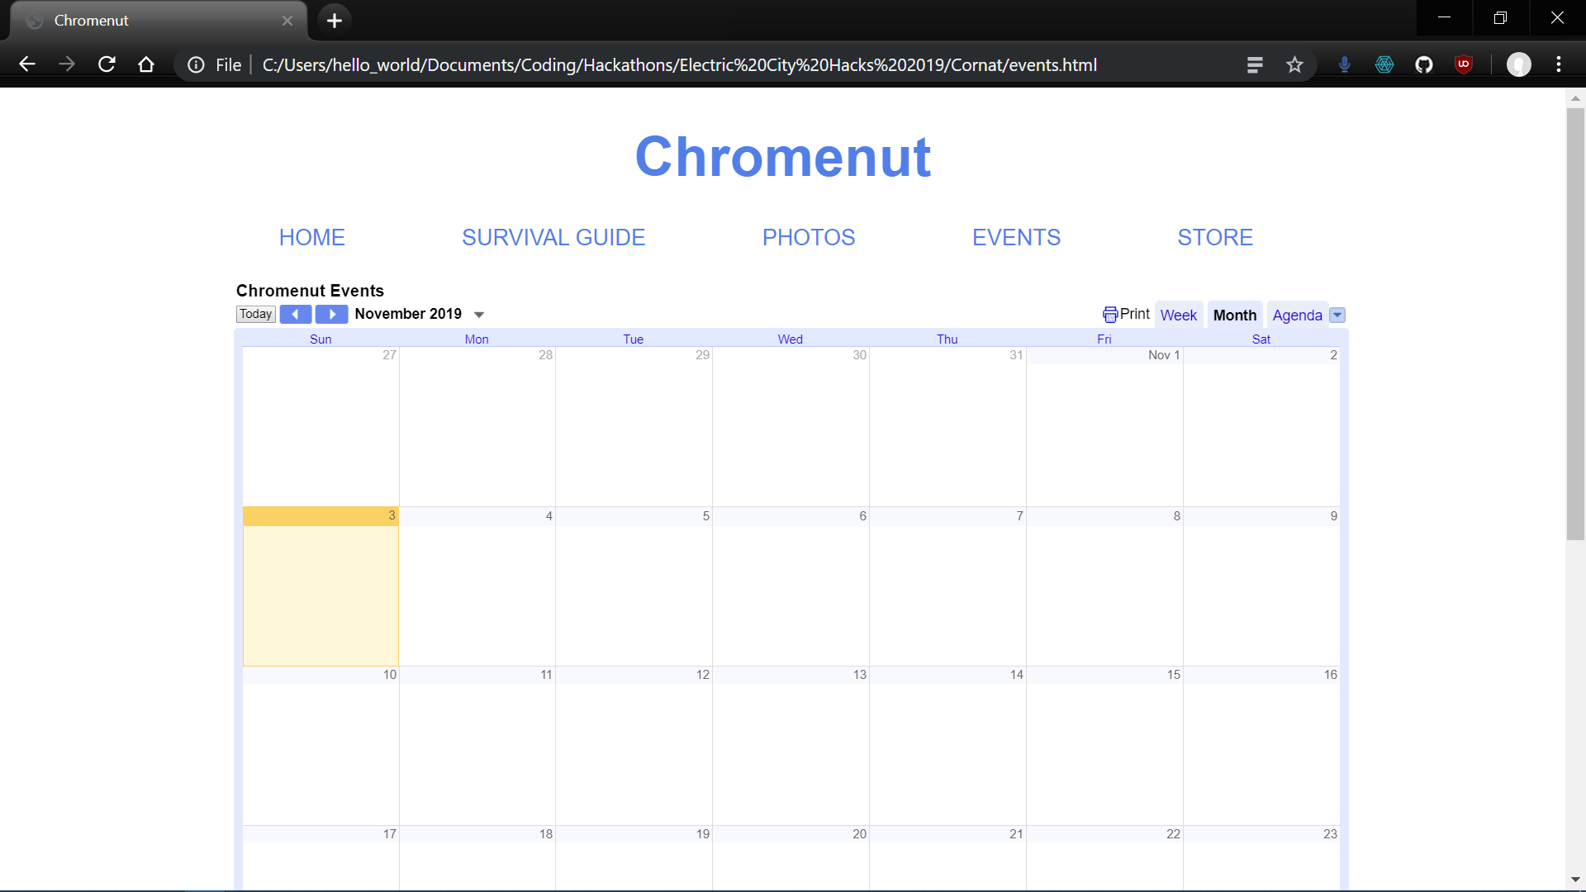Screen dimensions: 1586x892
Task: Reload the page with refresh icon
Action: pos(107,64)
